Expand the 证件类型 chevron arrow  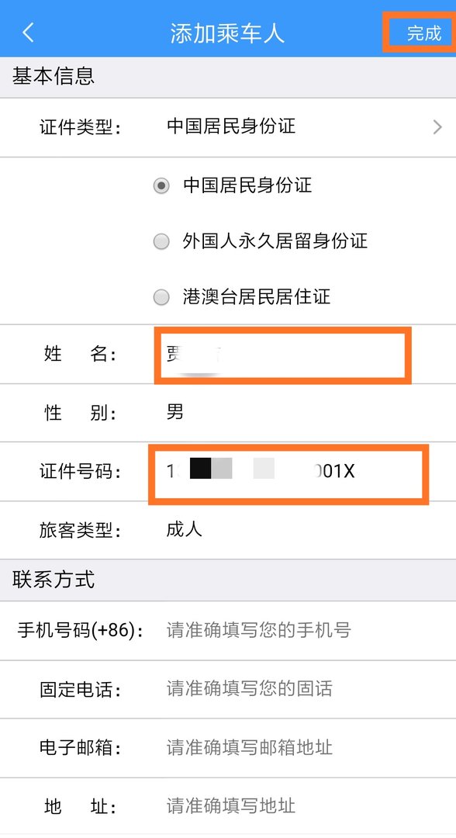(437, 126)
